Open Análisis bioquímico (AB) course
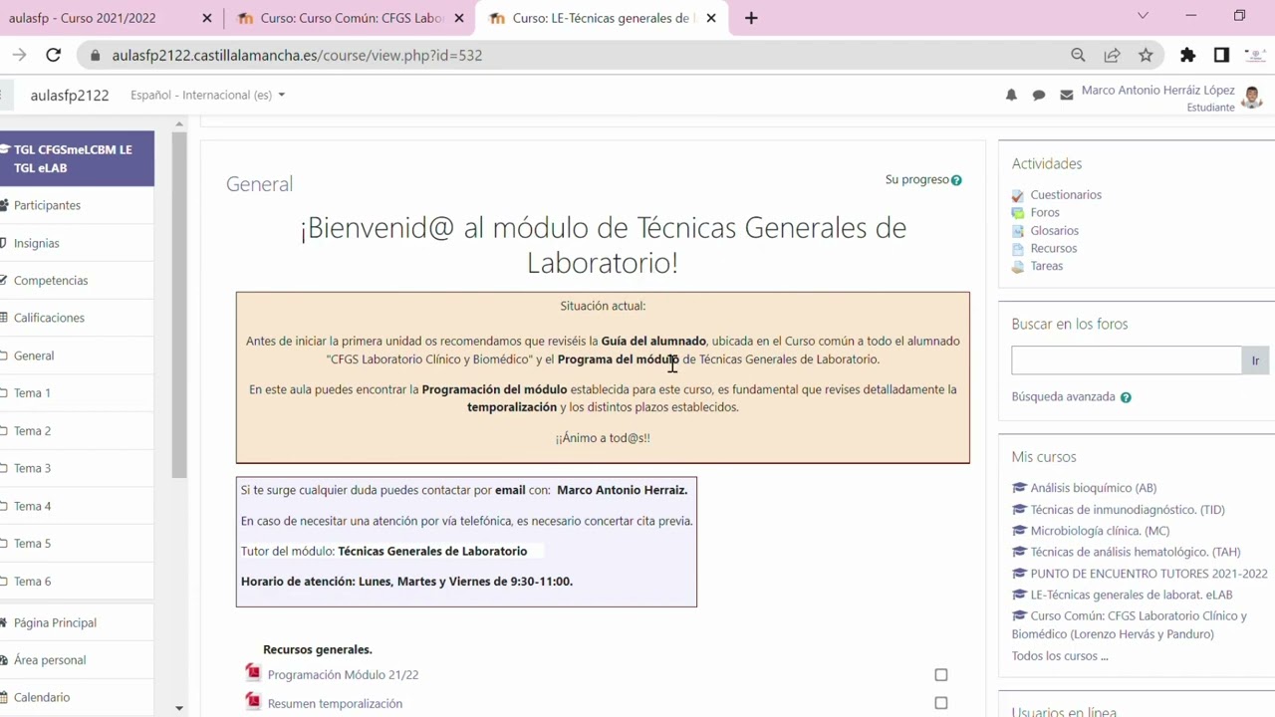Image resolution: width=1275 pixels, height=717 pixels. pos(1093,488)
